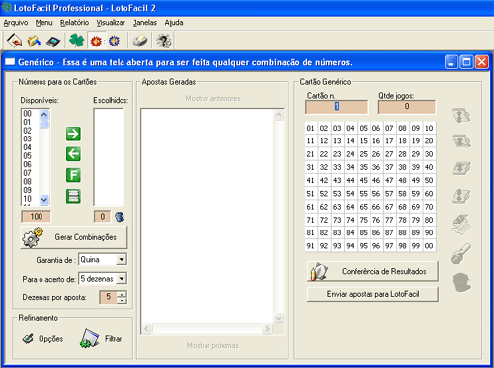The width and height of the screenshot is (494, 368).
Task: Toggle number 00 on the generic card
Action: pyautogui.click(x=429, y=246)
